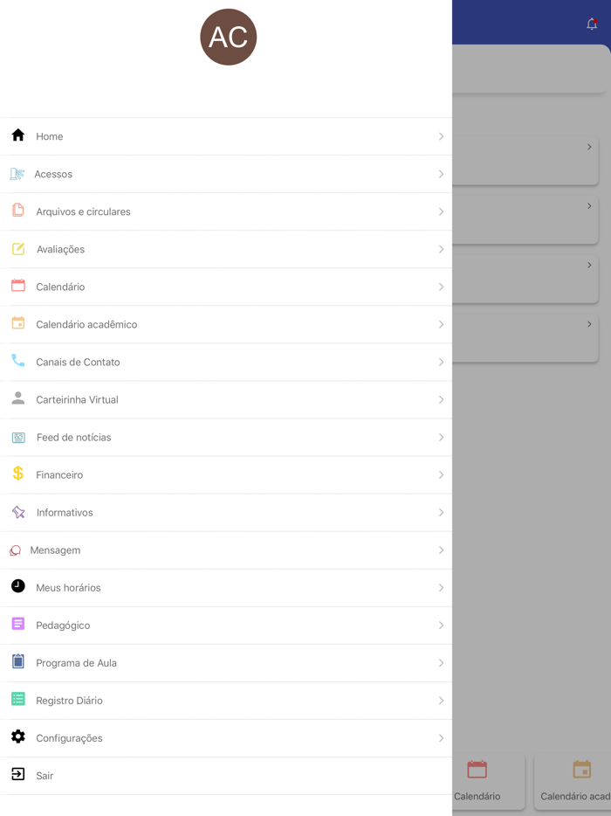The height and width of the screenshot is (816, 611).
Task: Select Feed de notícias menu item
Action: click(x=73, y=437)
